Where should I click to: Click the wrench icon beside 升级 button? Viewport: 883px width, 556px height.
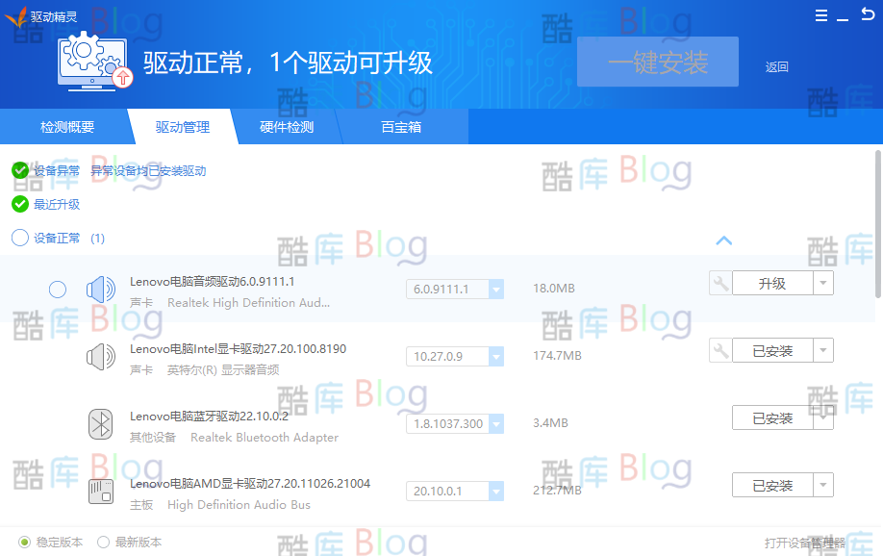tap(720, 282)
